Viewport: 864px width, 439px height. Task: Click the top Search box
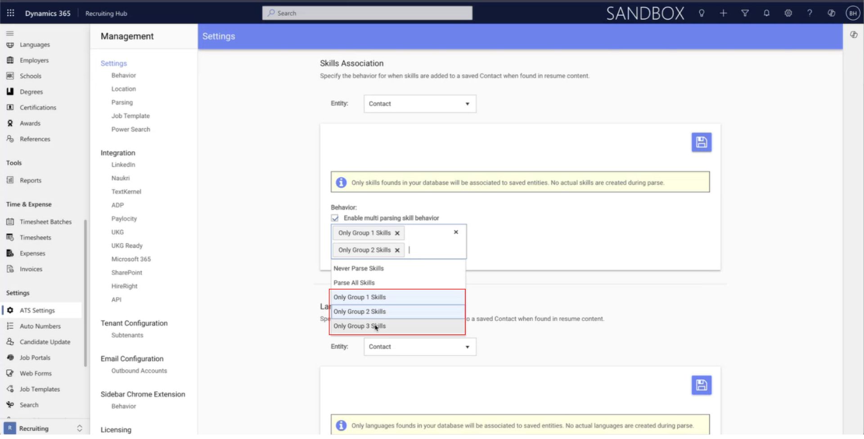[x=367, y=13]
